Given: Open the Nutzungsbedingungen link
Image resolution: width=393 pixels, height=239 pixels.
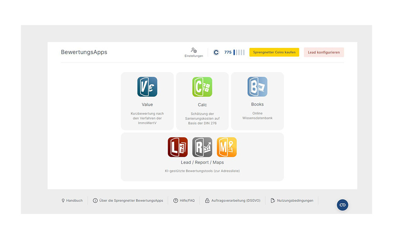Looking at the screenshot, I should point(295,201).
